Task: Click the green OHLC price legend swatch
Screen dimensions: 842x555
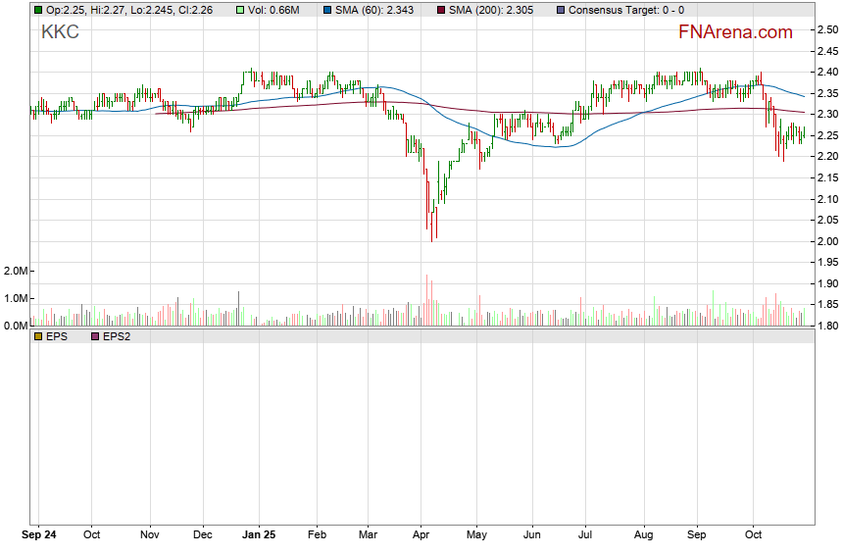Action: click(38, 10)
